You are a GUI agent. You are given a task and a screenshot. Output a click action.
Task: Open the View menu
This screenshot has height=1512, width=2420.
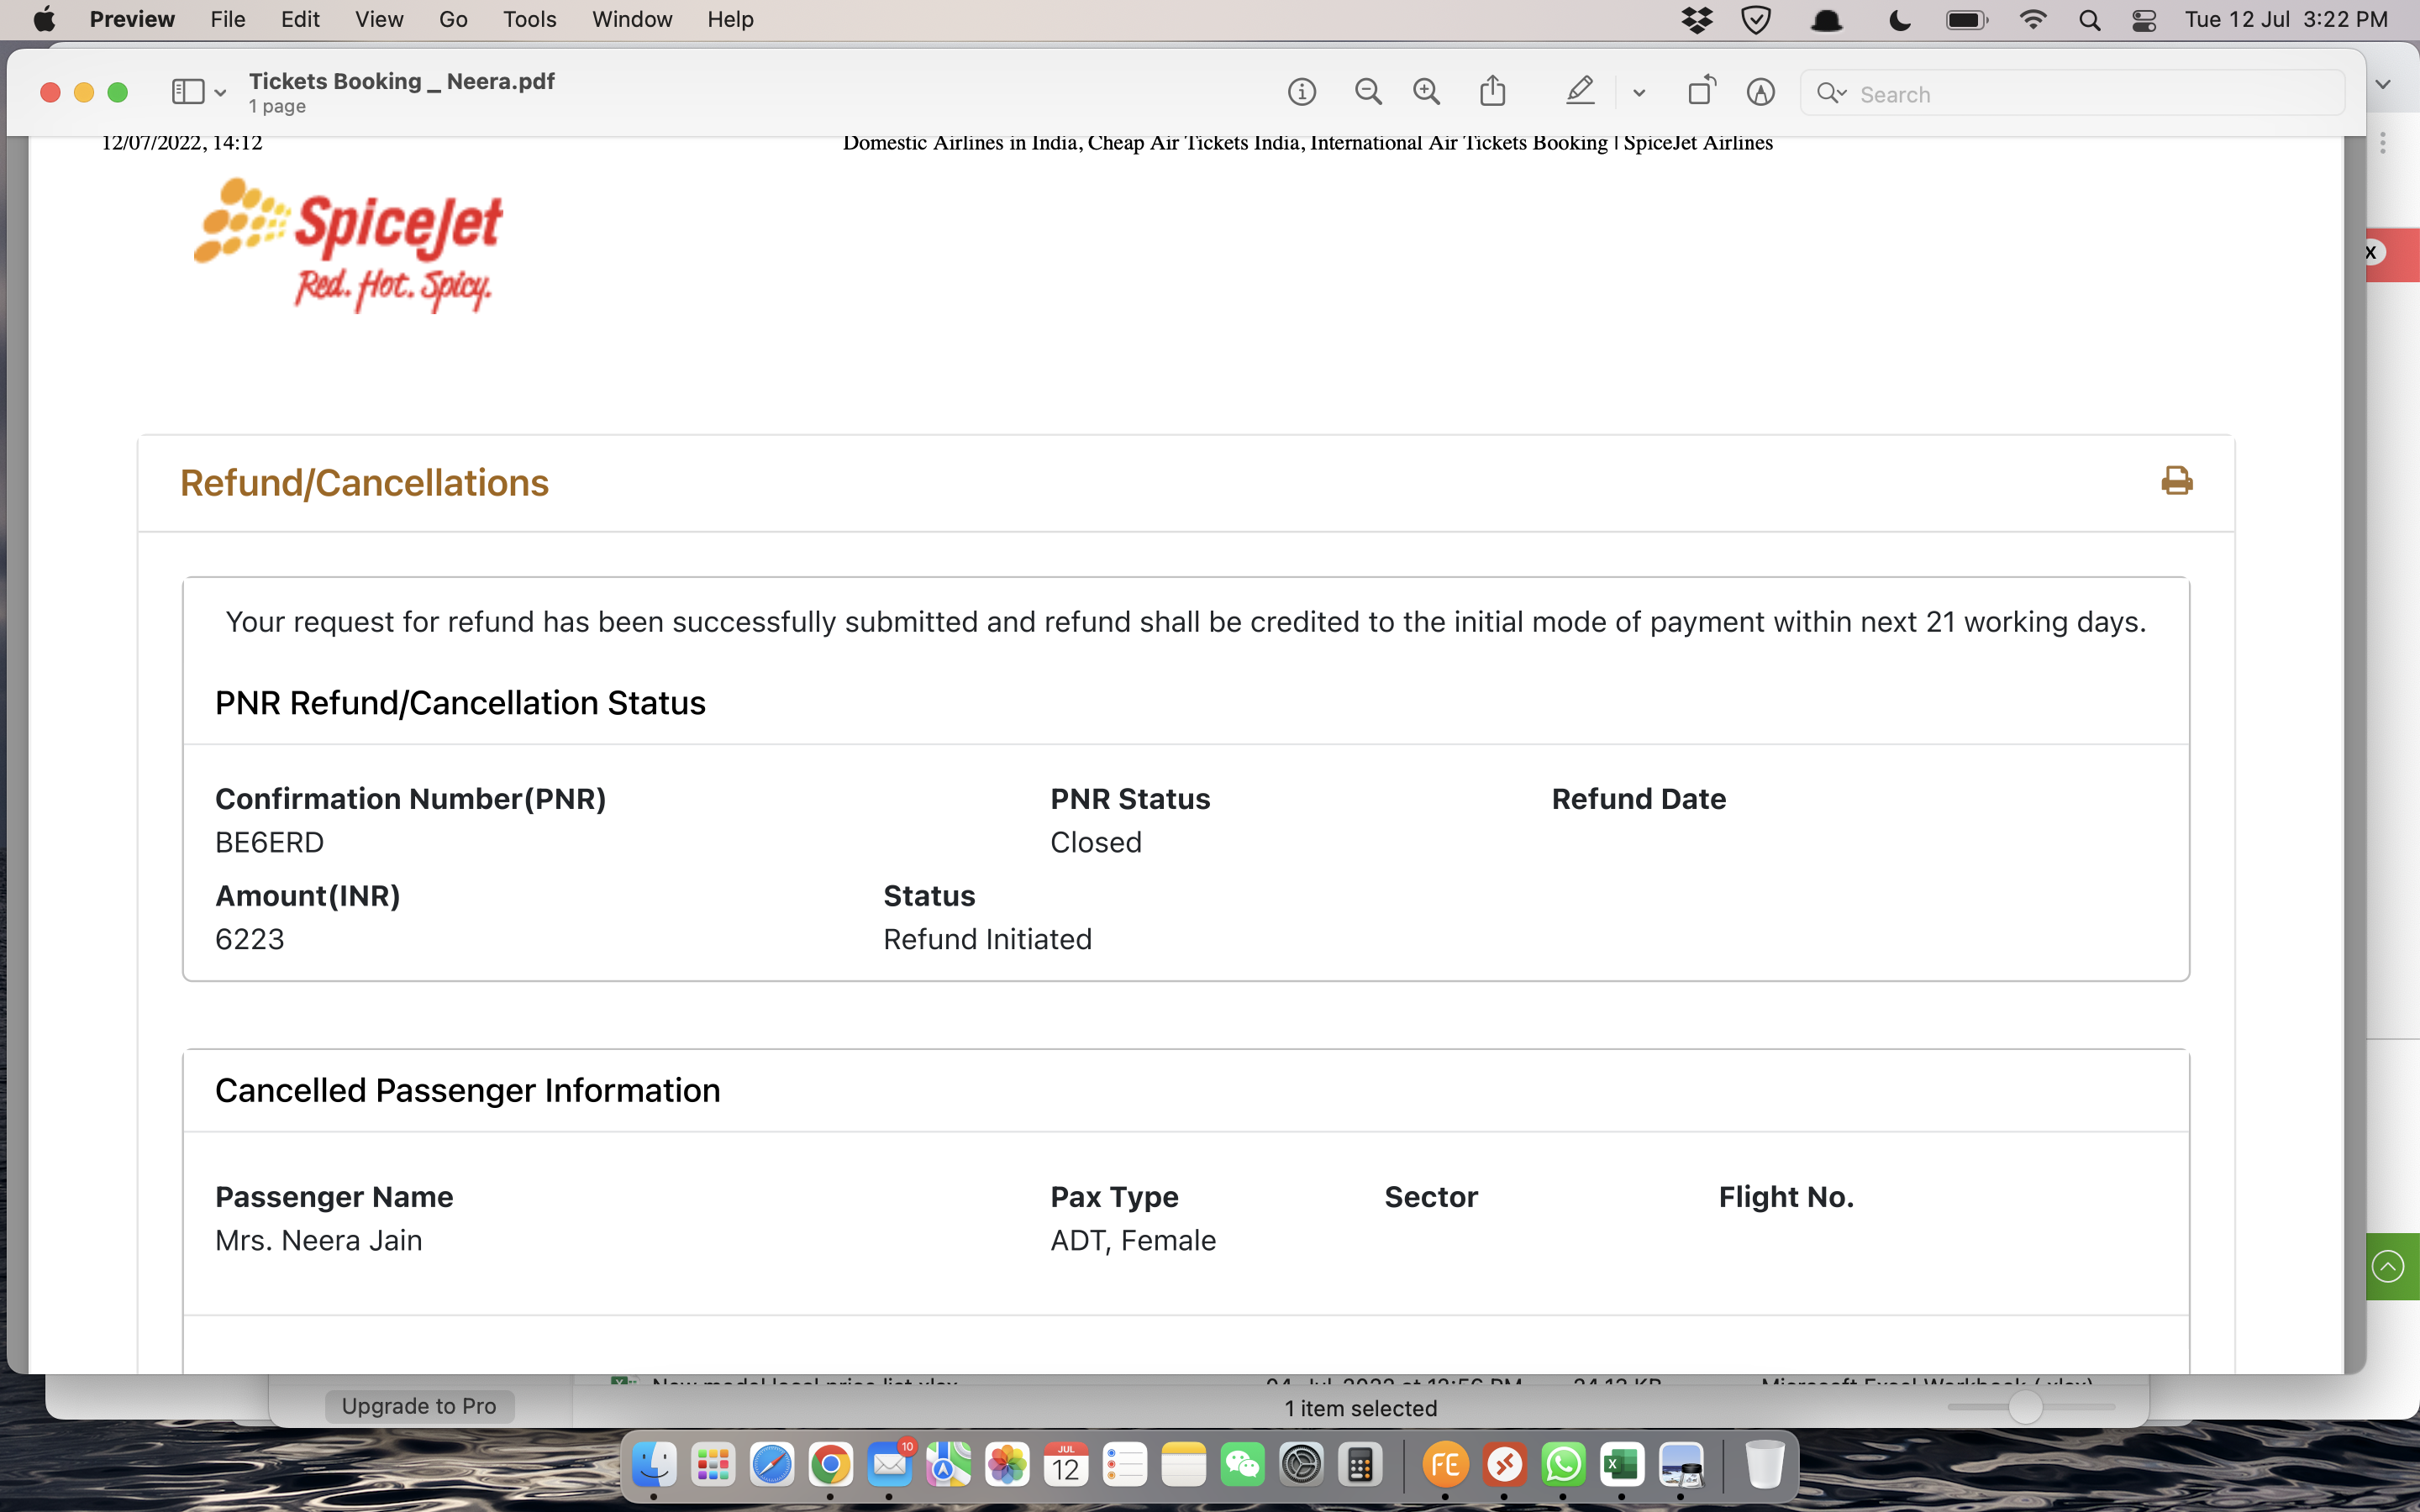(x=379, y=20)
